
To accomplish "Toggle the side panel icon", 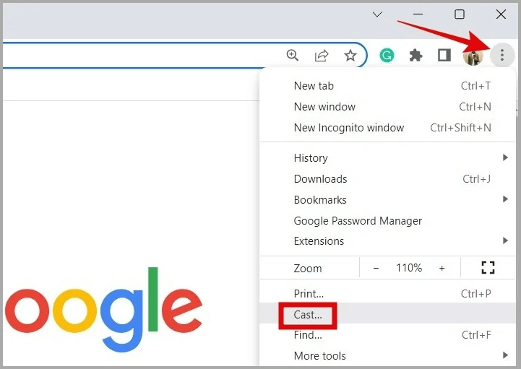I will click(444, 55).
